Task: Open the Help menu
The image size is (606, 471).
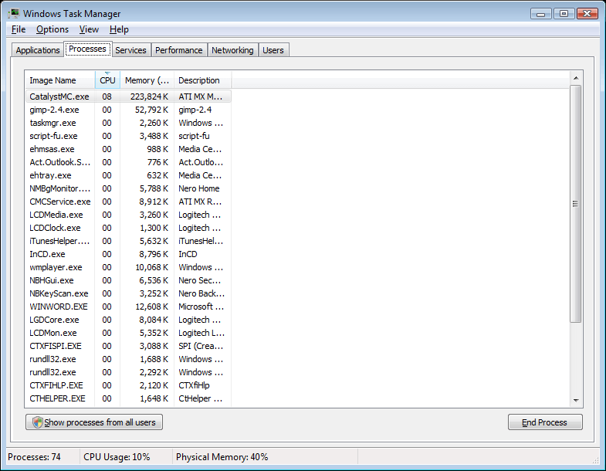Action: (x=119, y=29)
